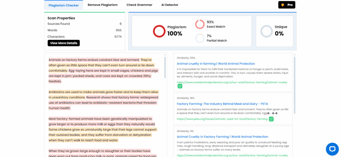The width and height of the screenshot is (341, 157).
Task: Open 'Animal Cruelty in Factory Farming | World Animal Protection' link
Action: 222,137
